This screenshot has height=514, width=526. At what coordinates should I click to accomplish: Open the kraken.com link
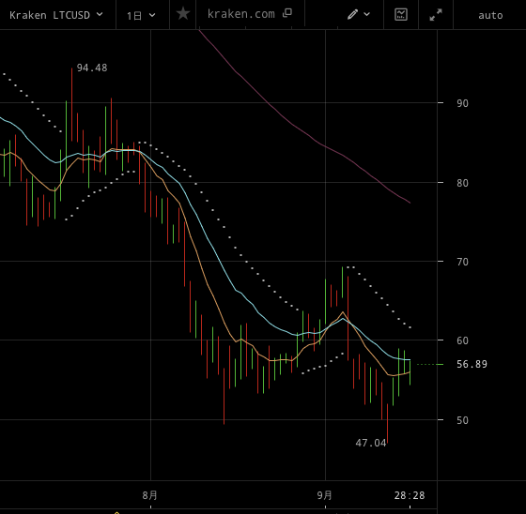tap(241, 14)
